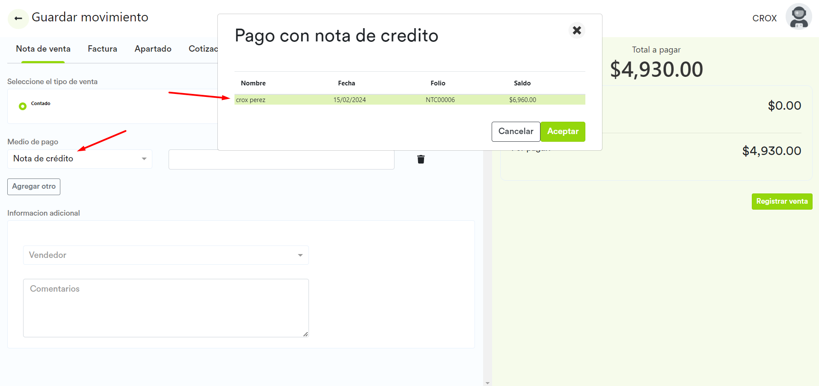Select the Contado radio button

coord(23,106)
